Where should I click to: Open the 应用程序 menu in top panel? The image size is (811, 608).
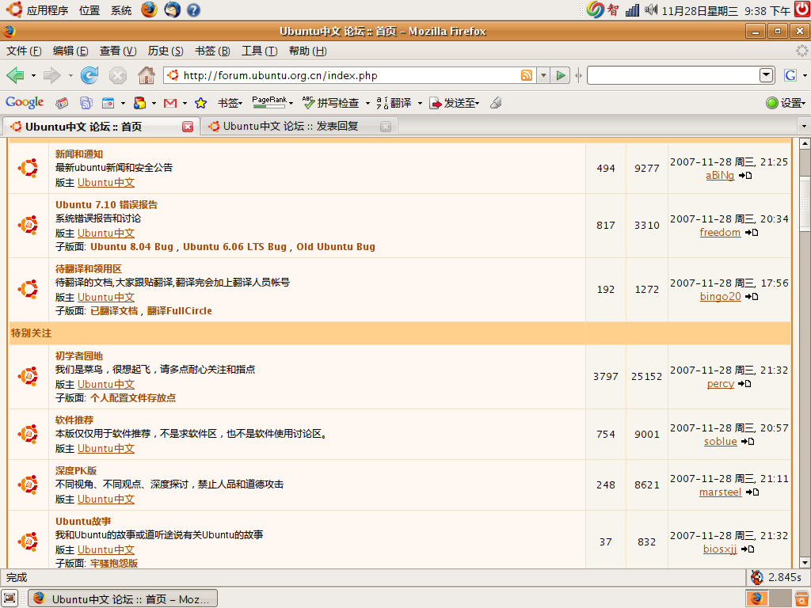47,10
